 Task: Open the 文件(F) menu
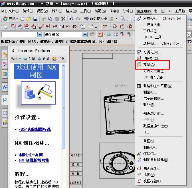tap(14, 11)
